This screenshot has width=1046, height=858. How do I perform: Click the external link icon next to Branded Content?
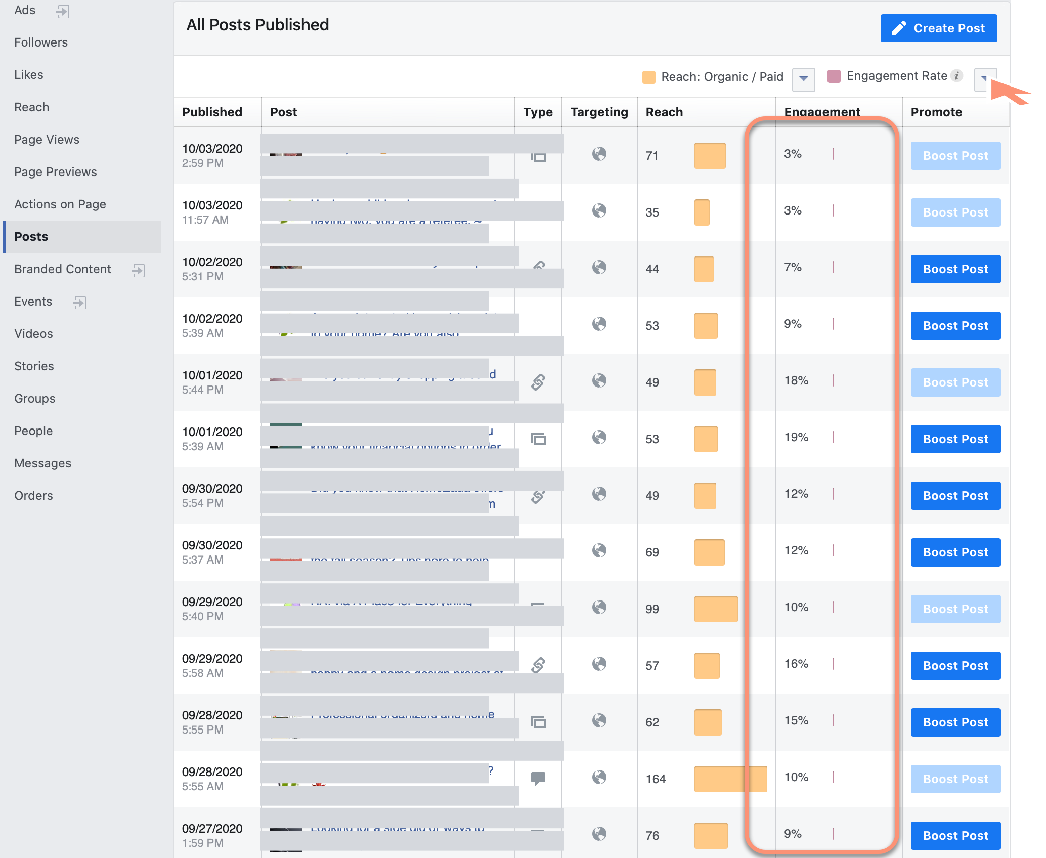point(137,270)
